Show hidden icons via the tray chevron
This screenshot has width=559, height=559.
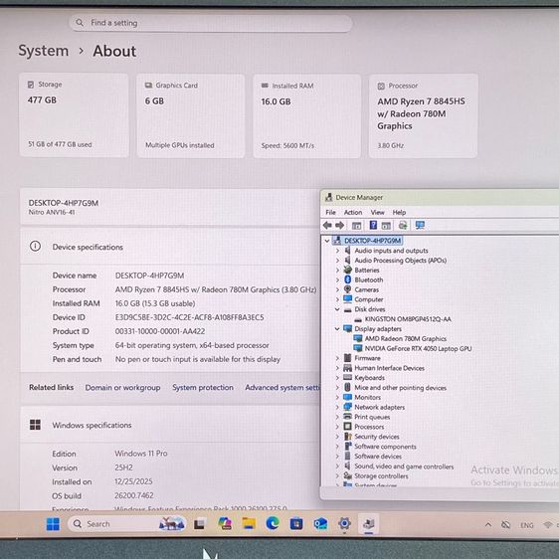tap(488, 525)
